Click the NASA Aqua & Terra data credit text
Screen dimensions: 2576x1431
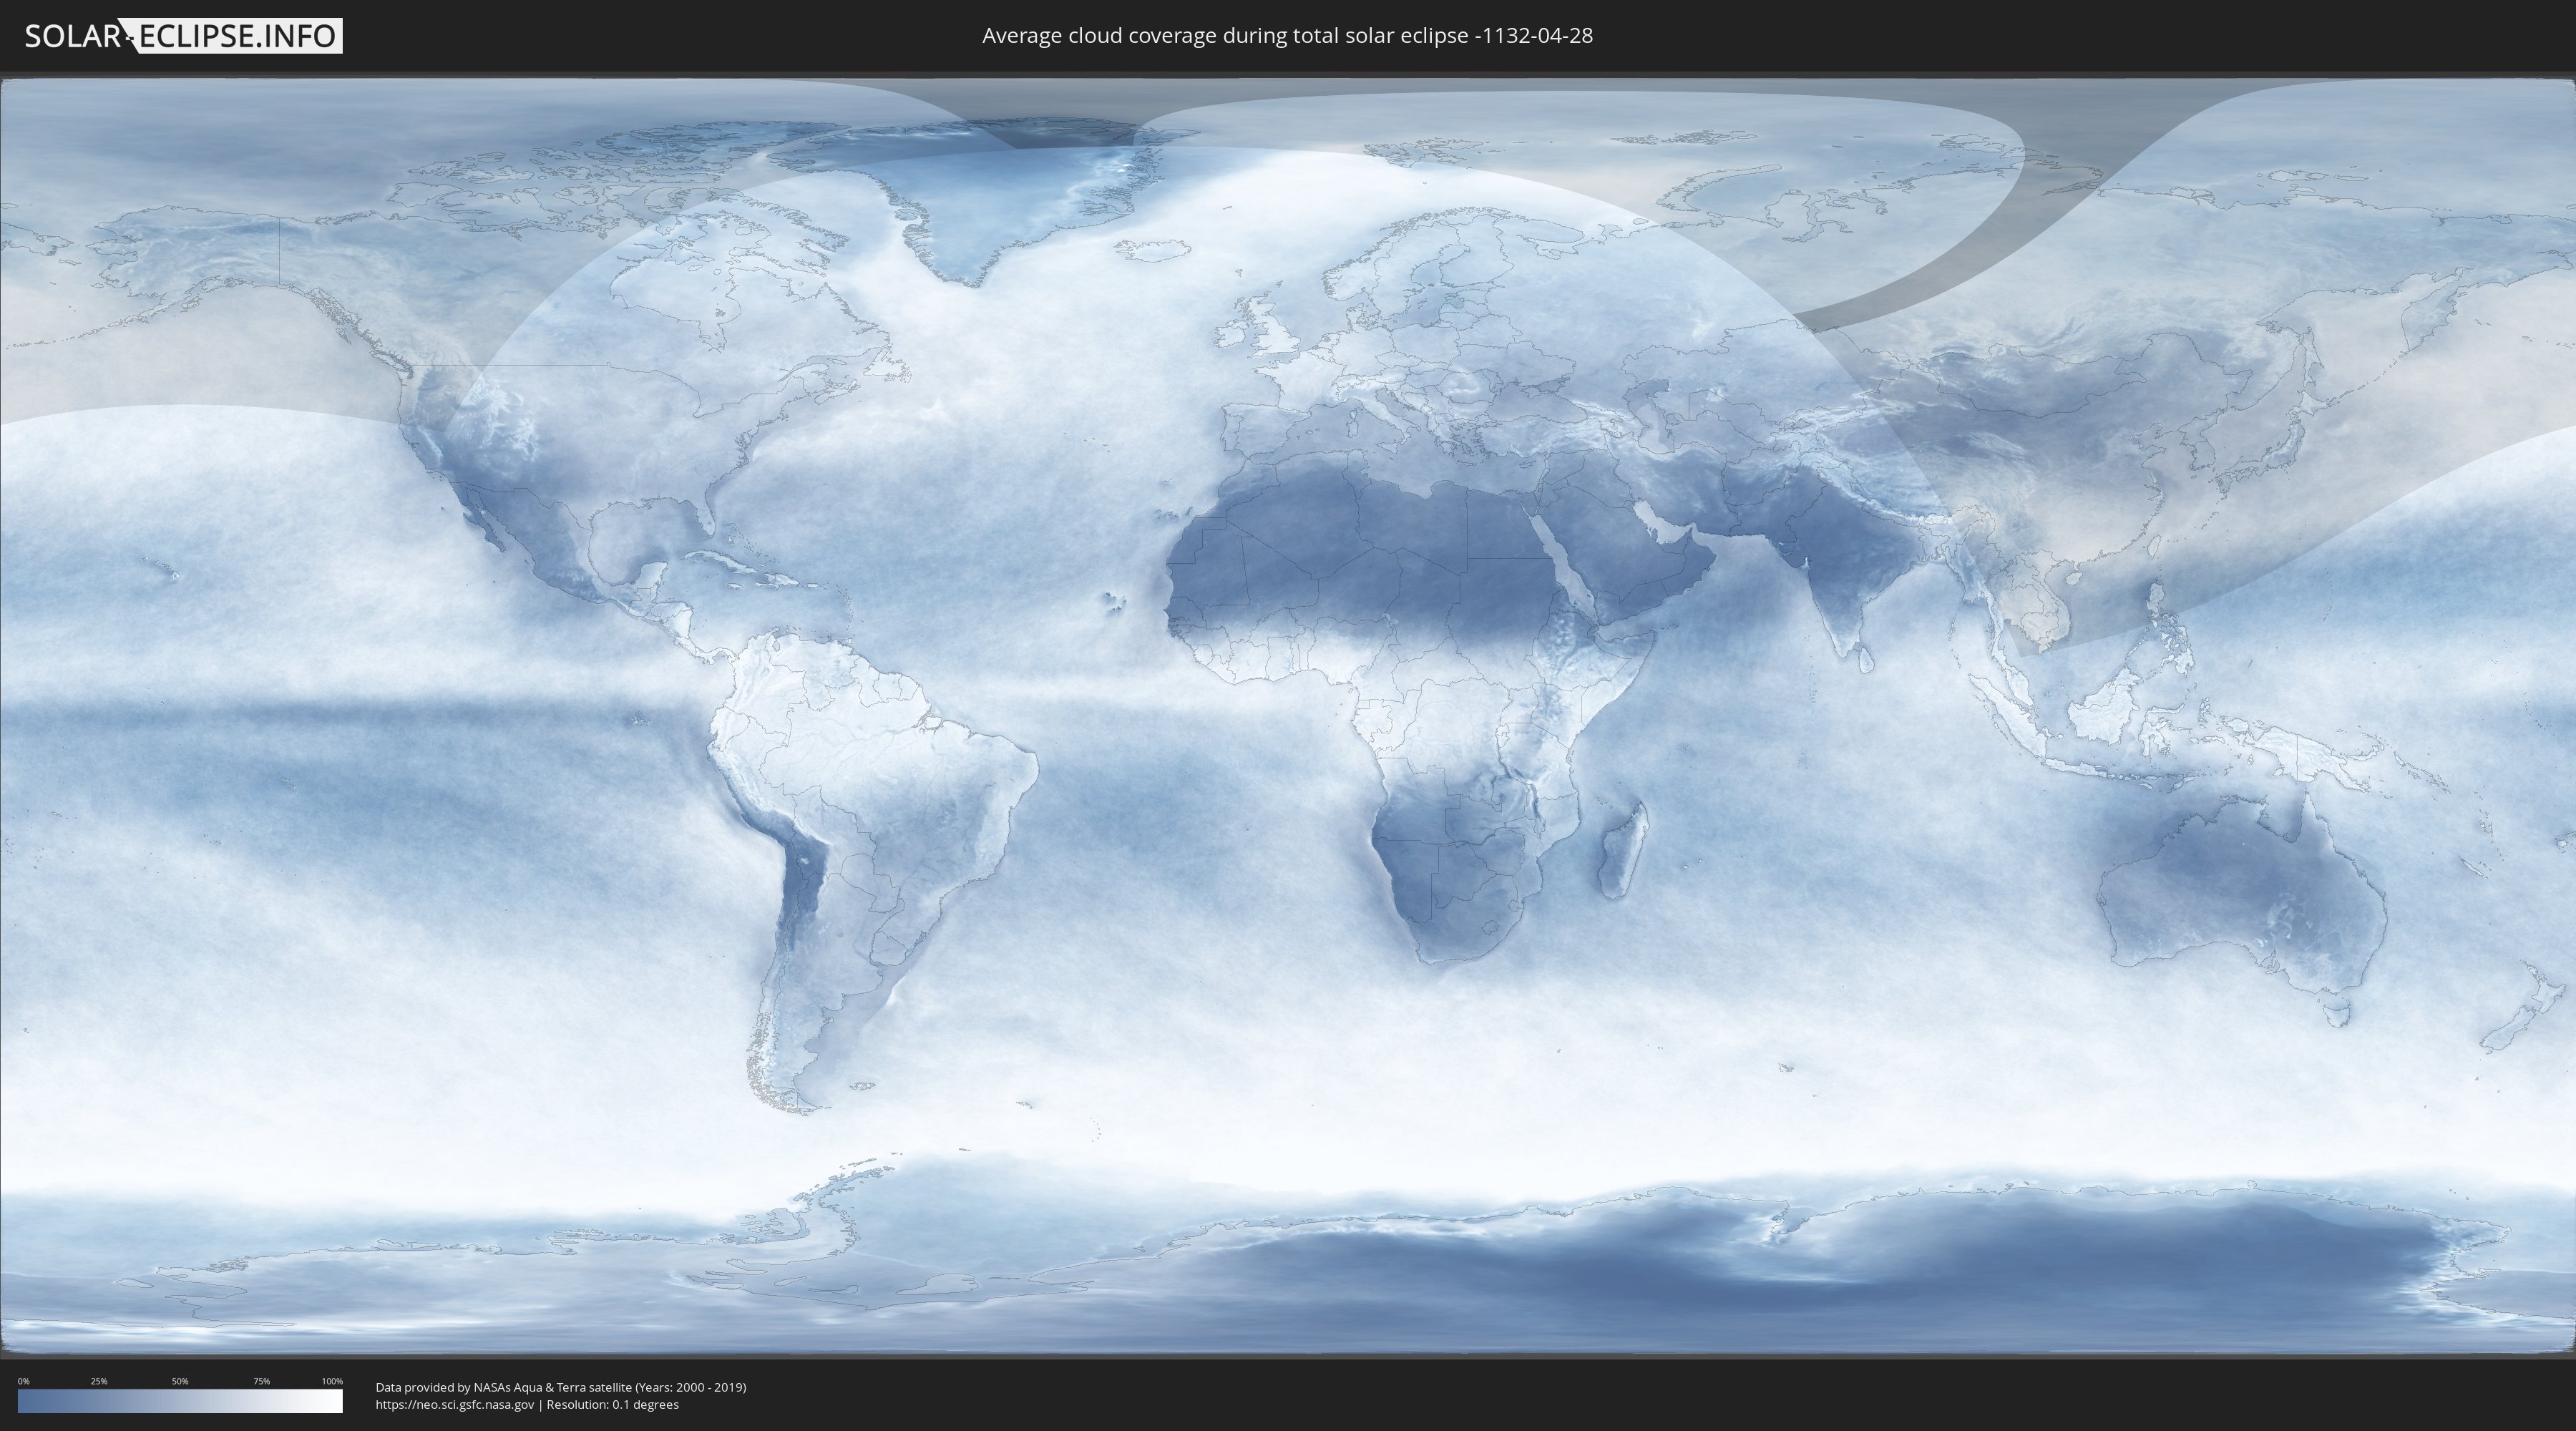pyautogui.click(x=561, y=1387)
